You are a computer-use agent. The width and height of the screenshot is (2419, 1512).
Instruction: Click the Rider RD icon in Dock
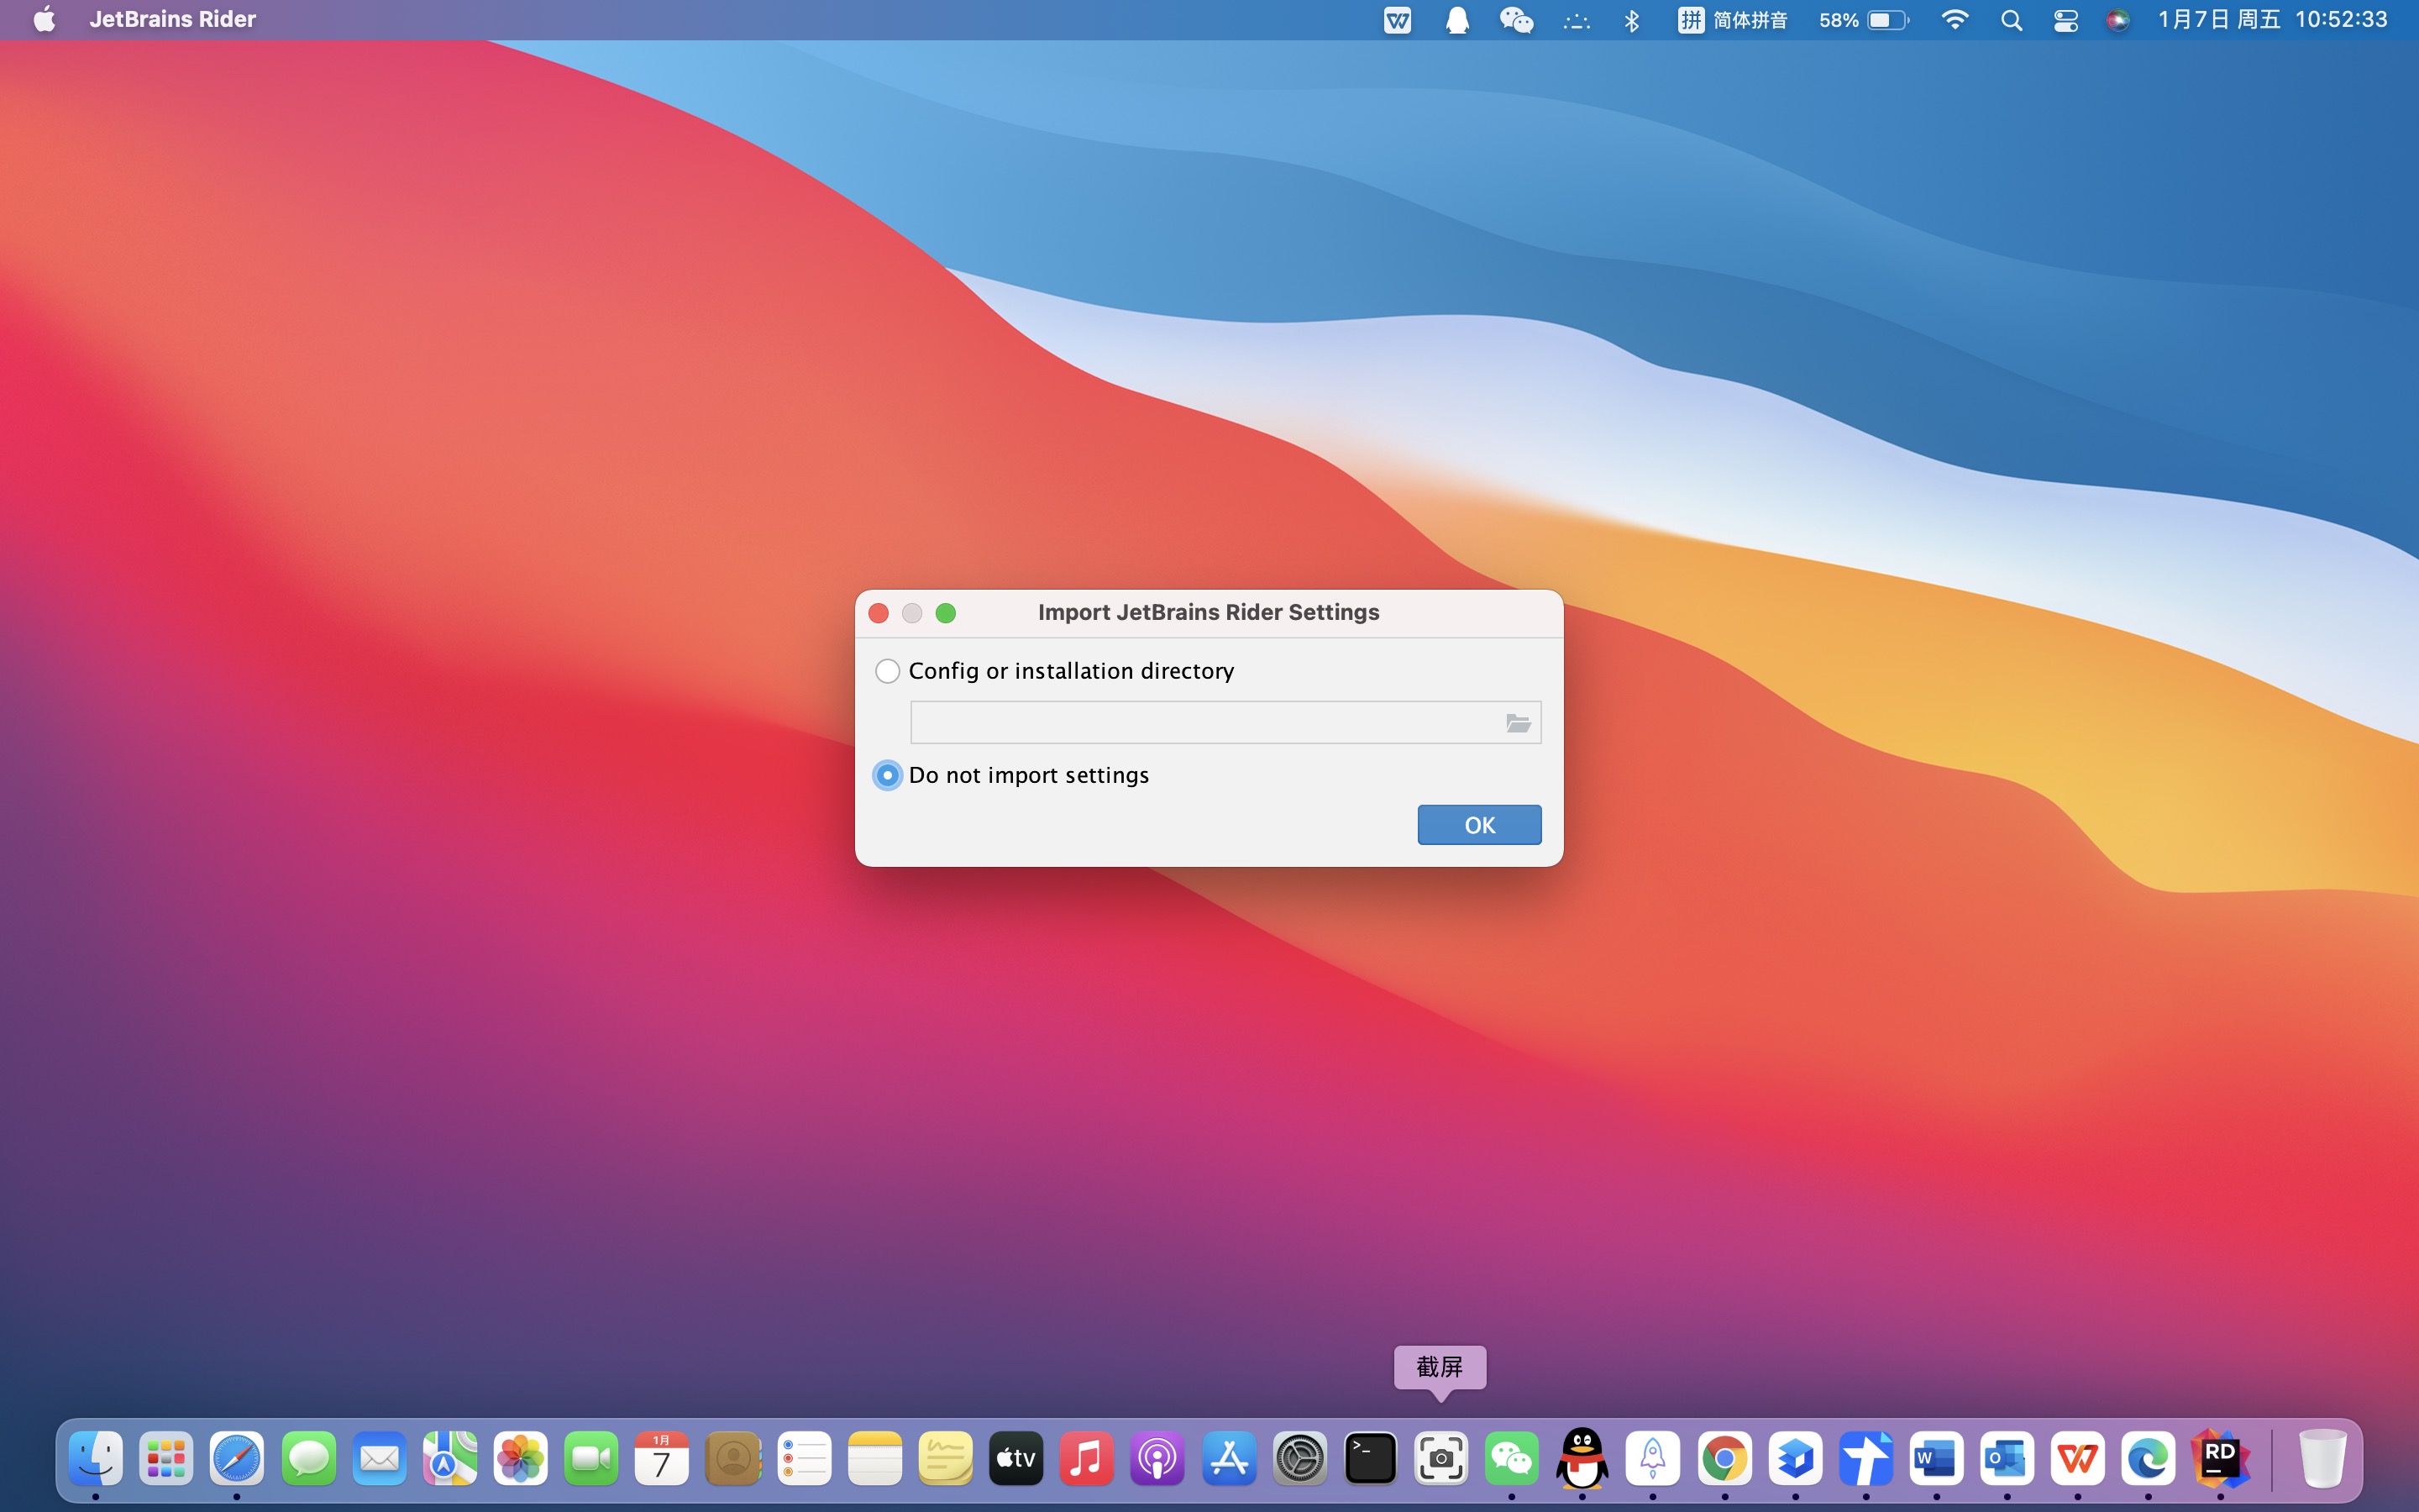(x=2219, y=1459)
